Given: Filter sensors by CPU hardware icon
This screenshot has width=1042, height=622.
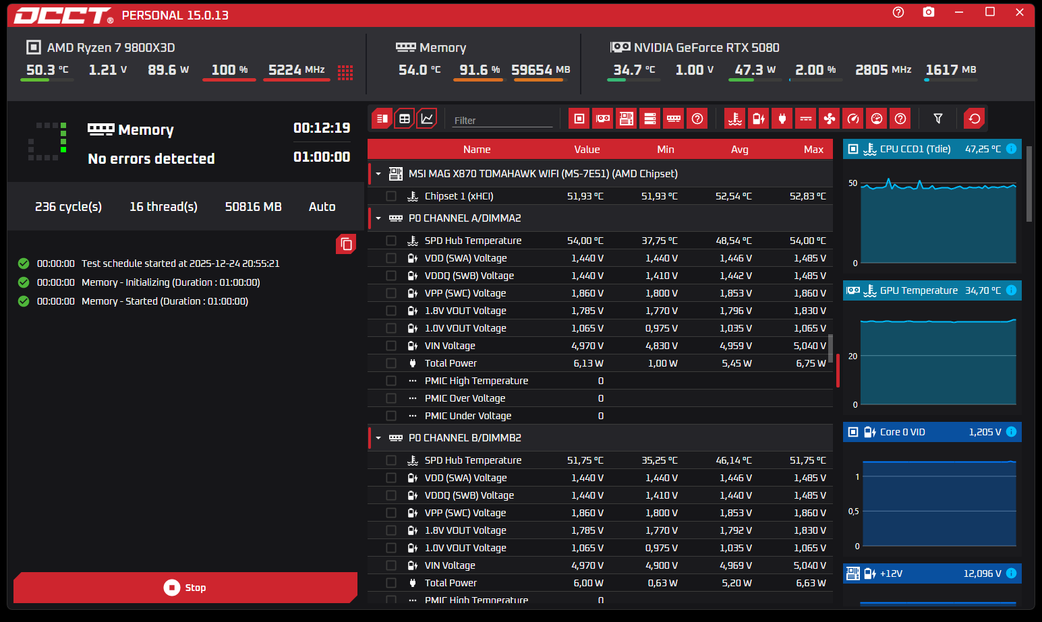Looking at the screenshot, I should tap(579, 119).
